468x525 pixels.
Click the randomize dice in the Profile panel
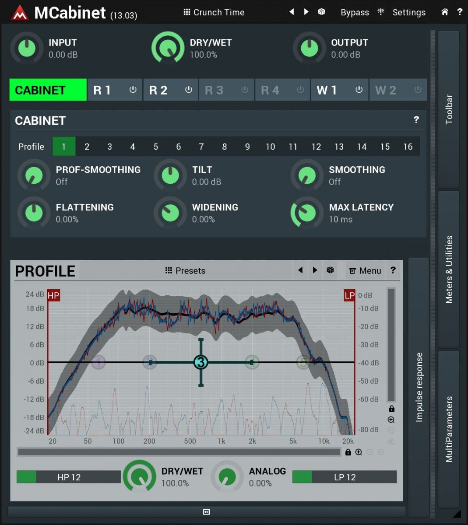click(x=331, y=270)
